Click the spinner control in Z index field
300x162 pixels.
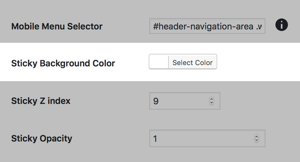coord(212,101)
